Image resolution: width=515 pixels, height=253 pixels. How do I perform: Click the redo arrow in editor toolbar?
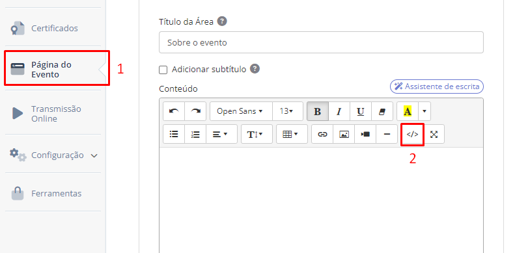coord(195,111)
